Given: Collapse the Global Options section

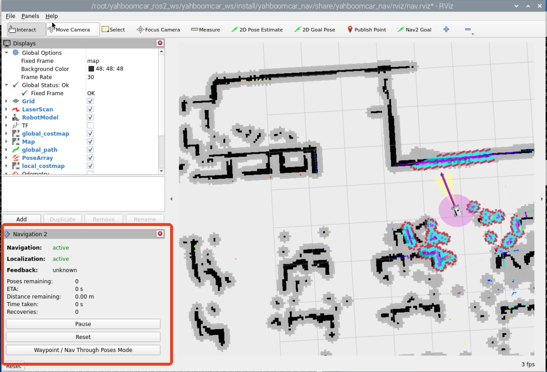Looking at the screenshot, I should coord(6,53).
